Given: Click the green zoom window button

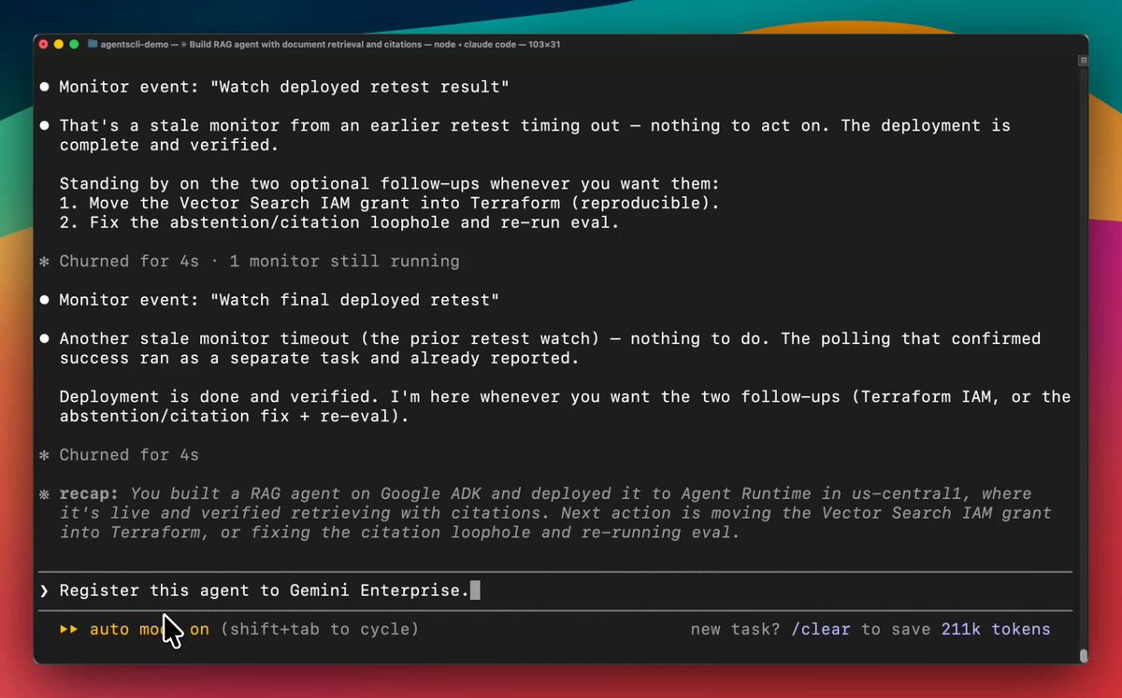Looking at the screenshot, I should pyautogui.click(x=74, y=44).
